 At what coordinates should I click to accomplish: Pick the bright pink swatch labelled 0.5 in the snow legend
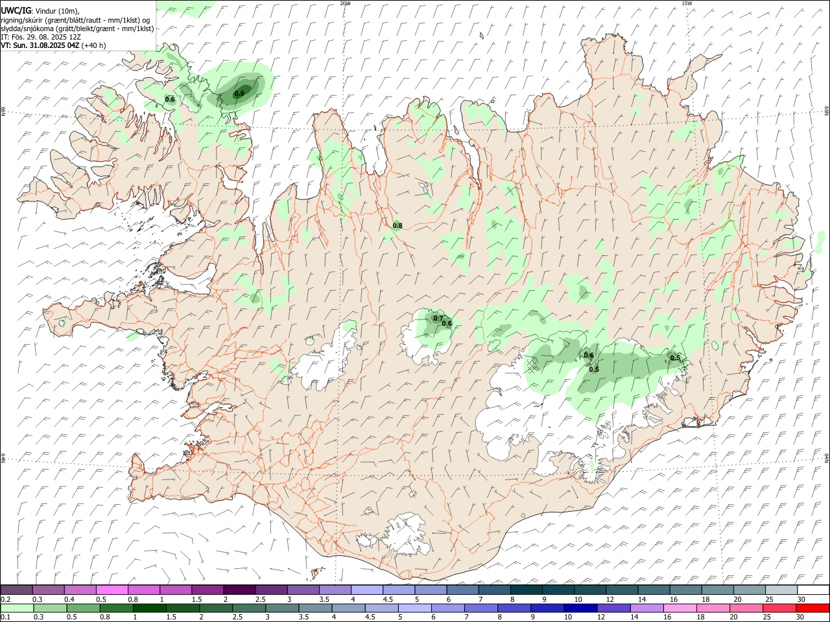point(112,590)
